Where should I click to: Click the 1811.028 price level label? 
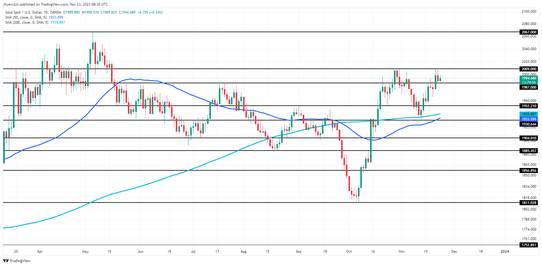click(529, 203)
